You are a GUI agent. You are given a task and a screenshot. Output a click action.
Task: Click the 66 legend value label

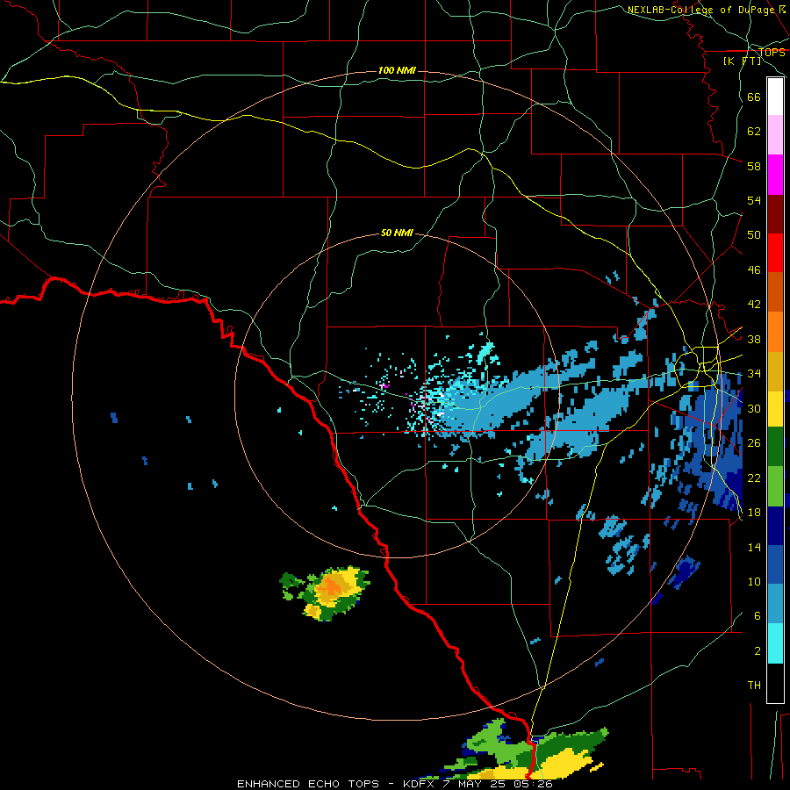click(x=754, y=97)
